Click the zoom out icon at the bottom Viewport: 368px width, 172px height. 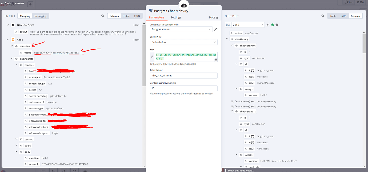(x=64, y=171)
